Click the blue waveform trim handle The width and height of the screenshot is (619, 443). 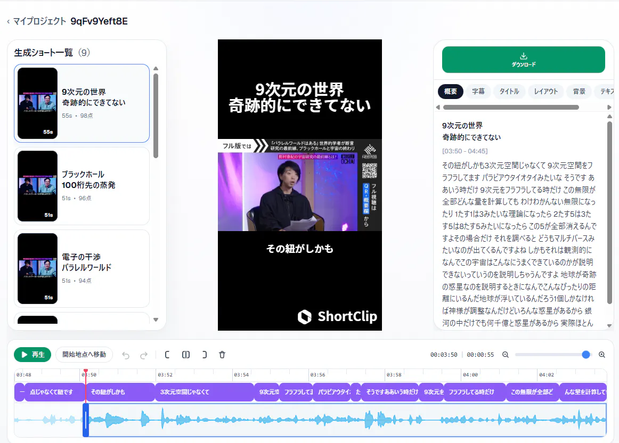click(86, 420)
